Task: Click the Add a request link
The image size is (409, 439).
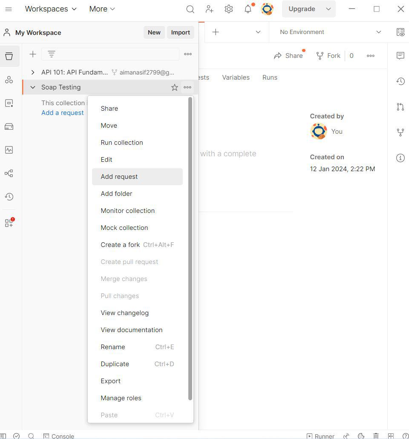Action: click(63, 113)
